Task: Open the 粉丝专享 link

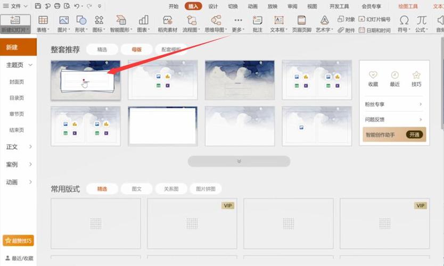Action: pyautogui.click(x=394, y=104)
